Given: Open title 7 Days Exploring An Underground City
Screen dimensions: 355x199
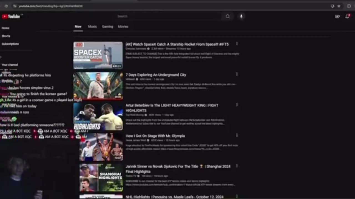Looking at the screenshot, I should click(156, 75).
